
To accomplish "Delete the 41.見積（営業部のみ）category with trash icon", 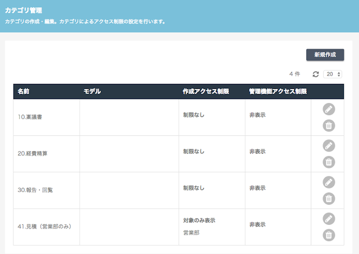I will [329, 236].
